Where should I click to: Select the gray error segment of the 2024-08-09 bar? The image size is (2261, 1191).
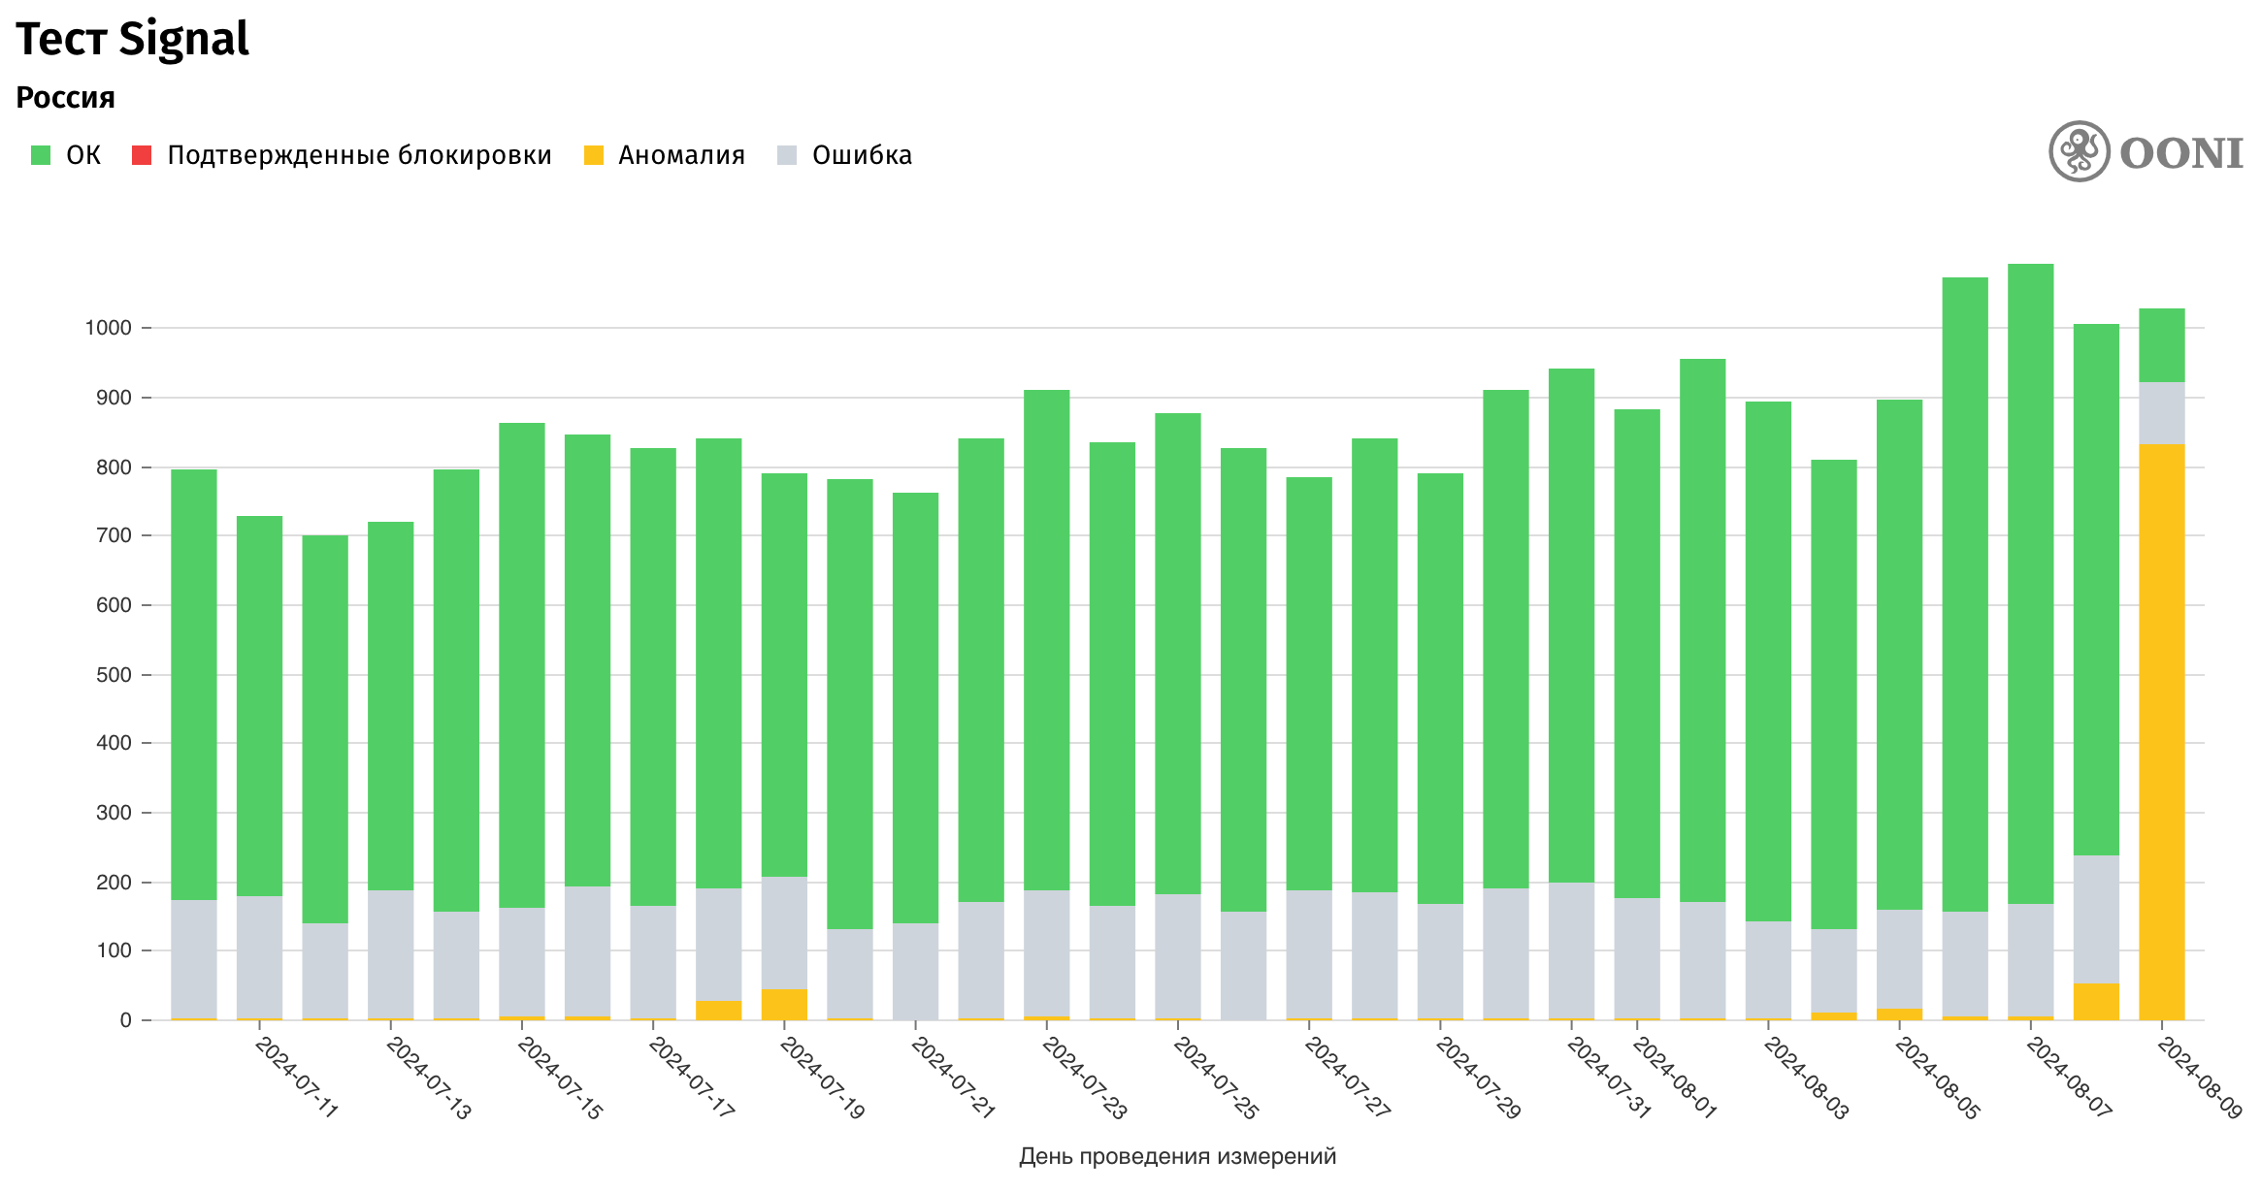click(2162, 413)
